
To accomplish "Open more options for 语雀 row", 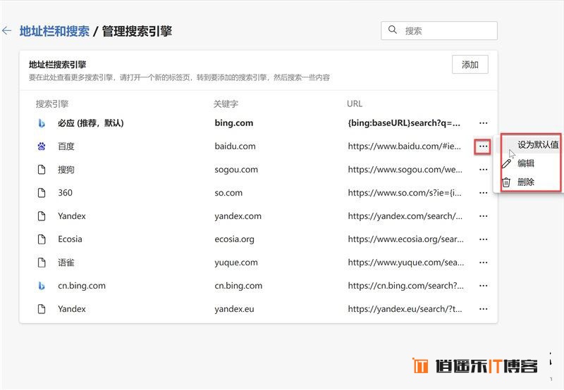I will 484,263.
